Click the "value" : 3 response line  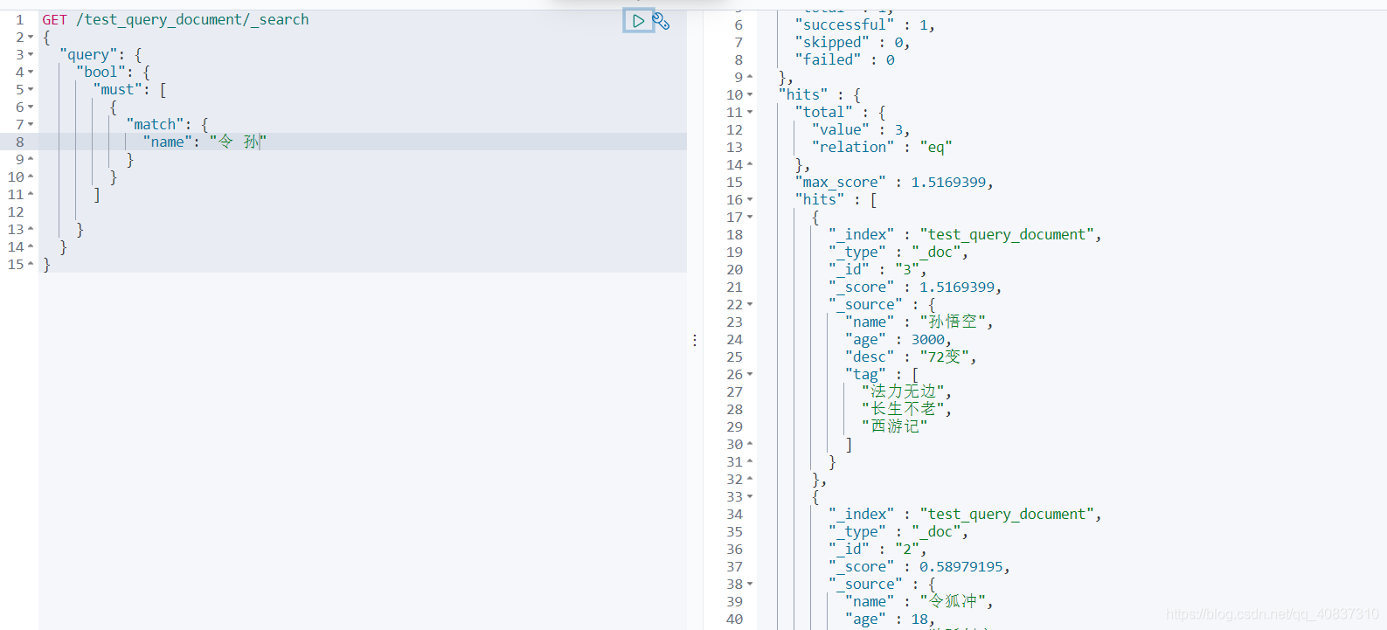[x=861, y=129]
